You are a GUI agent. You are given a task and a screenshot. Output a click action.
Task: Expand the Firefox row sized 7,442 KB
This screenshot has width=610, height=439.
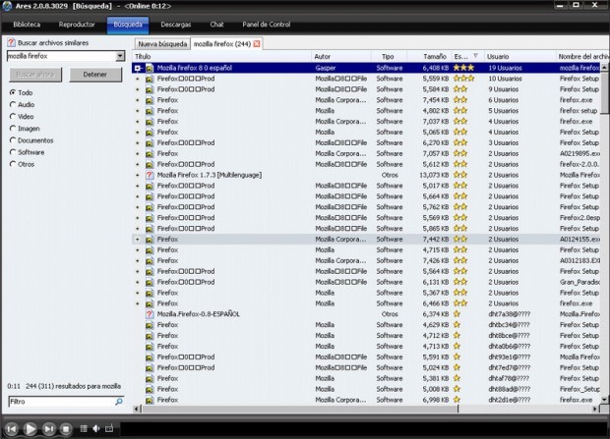pos(138,240)
